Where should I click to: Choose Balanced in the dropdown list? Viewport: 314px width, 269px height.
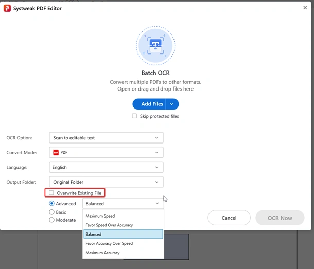point(123,234)
